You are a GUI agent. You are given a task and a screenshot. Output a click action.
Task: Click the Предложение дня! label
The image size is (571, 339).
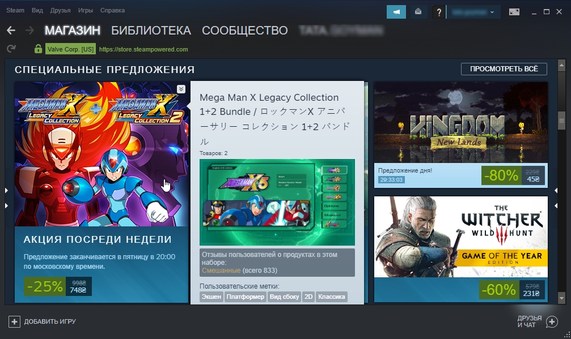[405, 170]
